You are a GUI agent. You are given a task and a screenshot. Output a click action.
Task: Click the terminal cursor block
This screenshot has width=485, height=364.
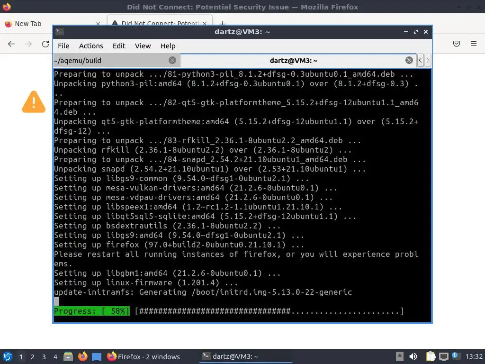tap(56, 301)
